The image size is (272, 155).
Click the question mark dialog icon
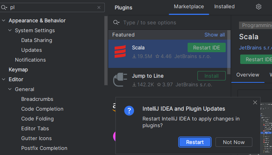[x=129, y=111]
